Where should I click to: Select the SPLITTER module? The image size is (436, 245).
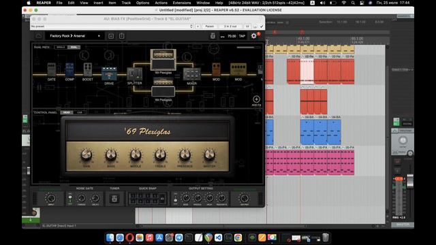click(x=135, y=74)
